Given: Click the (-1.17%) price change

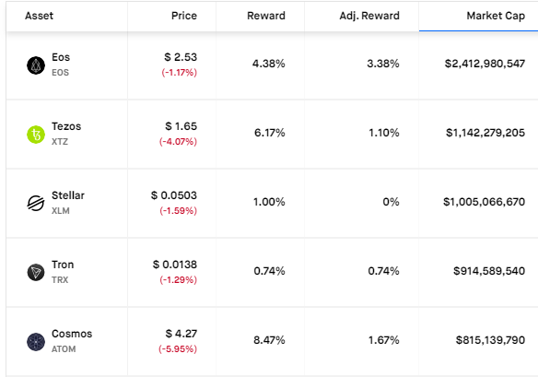Looking at the screenshot, I should (180, 73).
